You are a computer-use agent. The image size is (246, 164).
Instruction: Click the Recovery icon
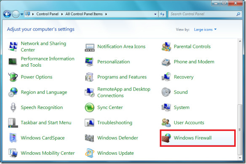tap(166, 77)
